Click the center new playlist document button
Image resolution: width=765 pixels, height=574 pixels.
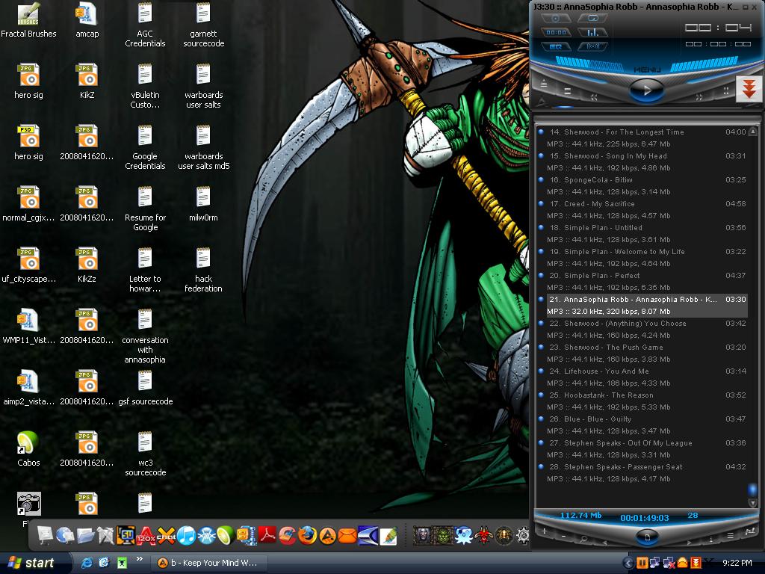pyautogui.click(x=647, y=537)
